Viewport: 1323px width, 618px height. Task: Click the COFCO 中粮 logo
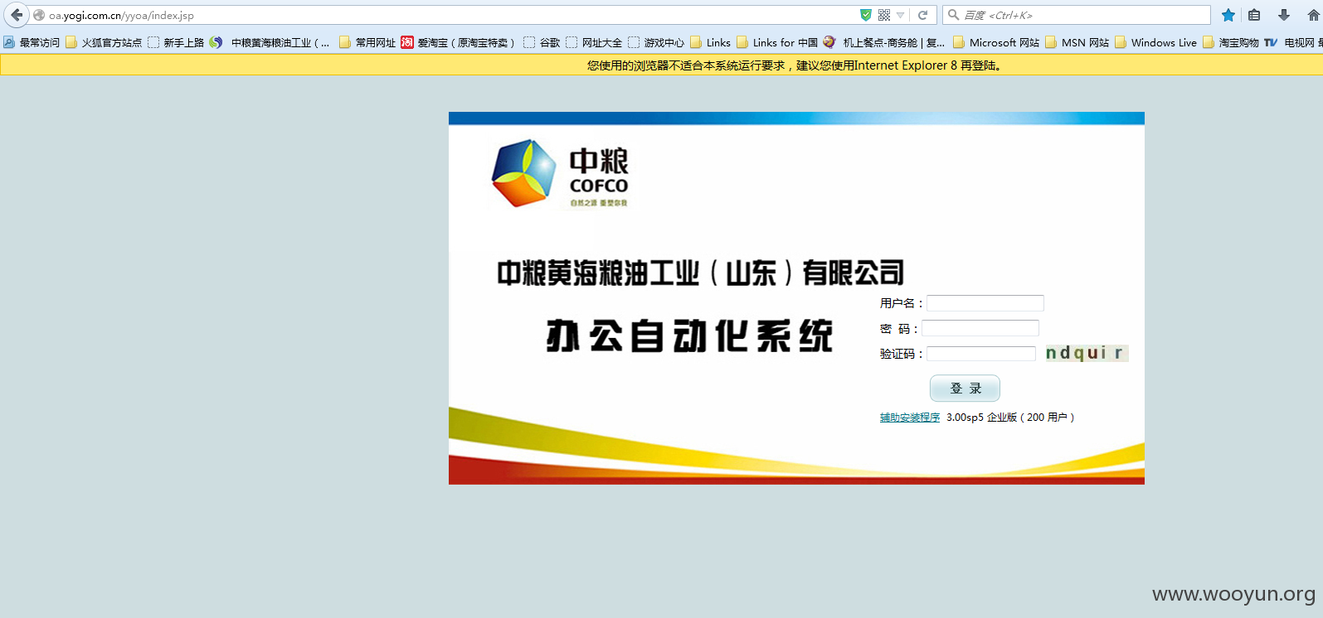[561, 174]
